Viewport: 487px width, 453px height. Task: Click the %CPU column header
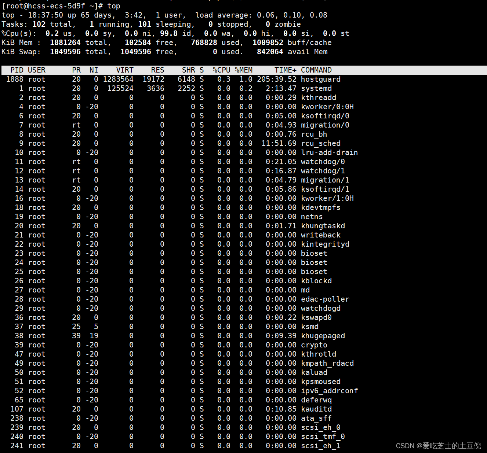(221, 70)
